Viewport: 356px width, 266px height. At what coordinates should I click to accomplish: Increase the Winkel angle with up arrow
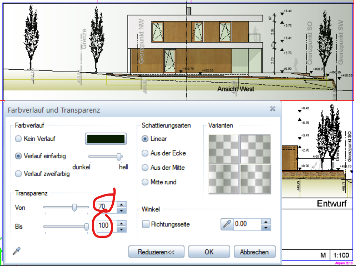[265, 221]
